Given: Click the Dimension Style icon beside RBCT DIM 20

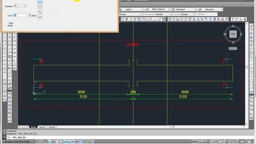Looking at the screenshot, I should click(x=147, y=10).
